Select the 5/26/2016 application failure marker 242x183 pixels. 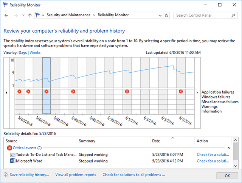(x=73, y=92)
